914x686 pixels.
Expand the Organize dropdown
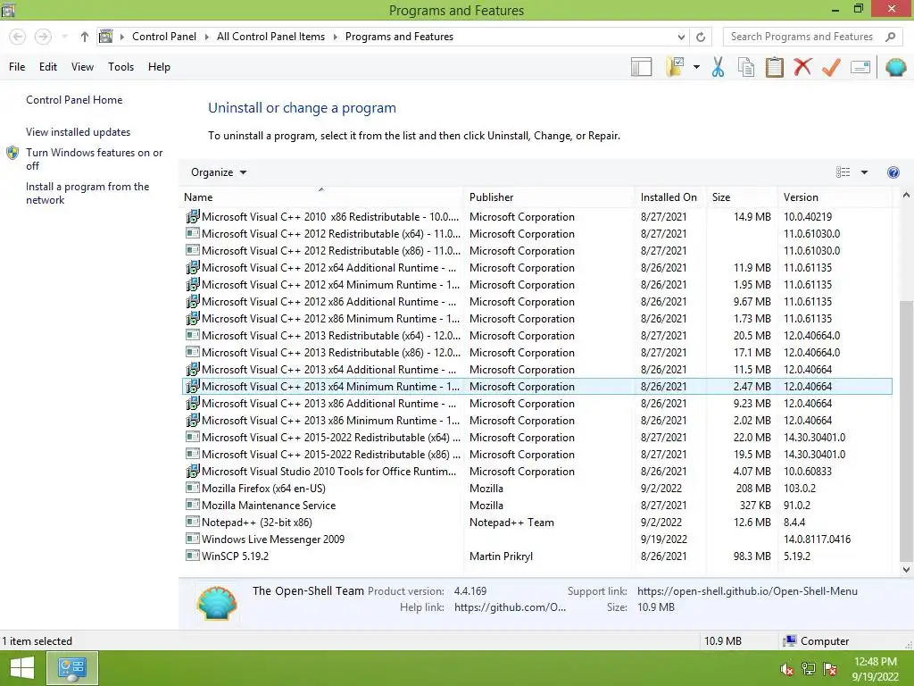coord(219,172)
